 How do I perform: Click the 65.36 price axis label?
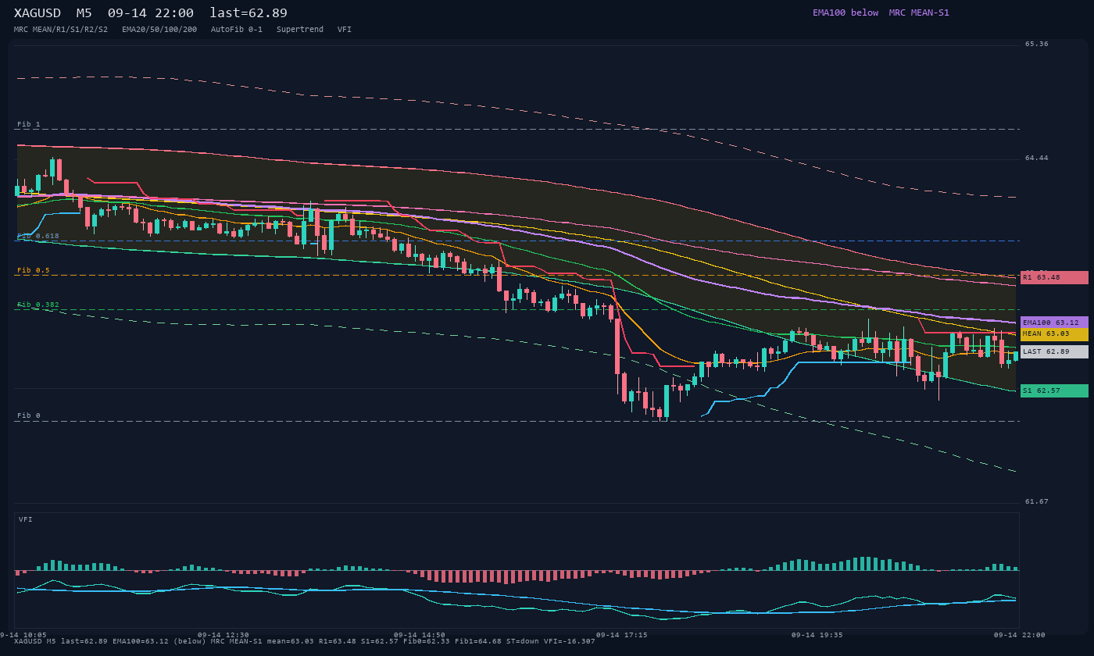pyautogui.click(x=1037, y=44)
